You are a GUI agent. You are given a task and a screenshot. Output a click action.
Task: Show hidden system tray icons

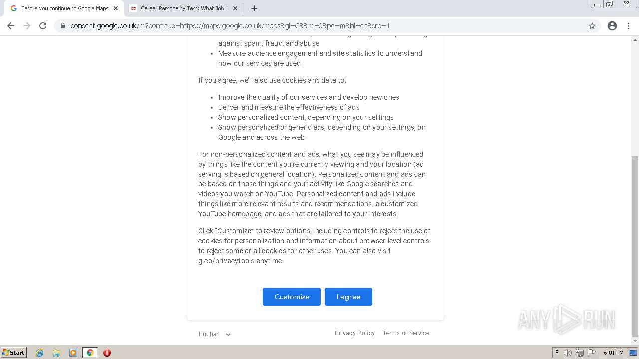click(x=557, y=353)
